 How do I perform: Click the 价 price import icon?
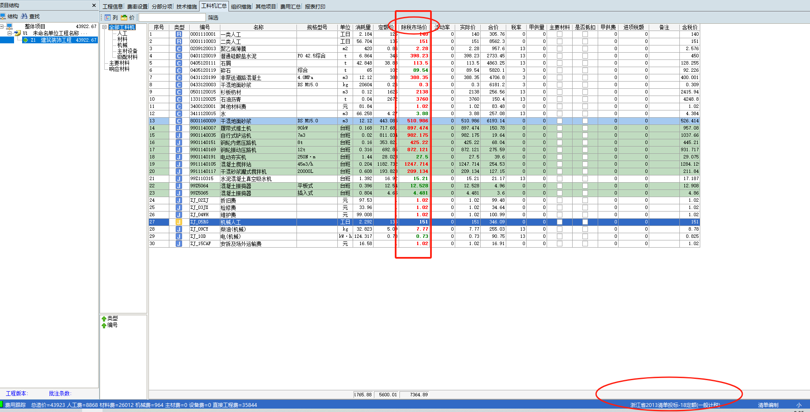coord(124,17)
